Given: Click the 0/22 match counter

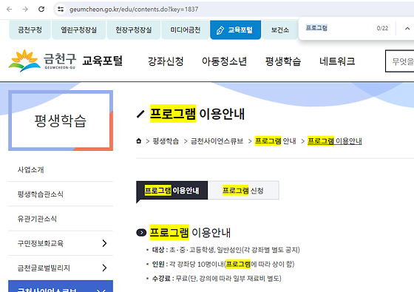Looking at the screenshot, I should (x=382, y=28).
